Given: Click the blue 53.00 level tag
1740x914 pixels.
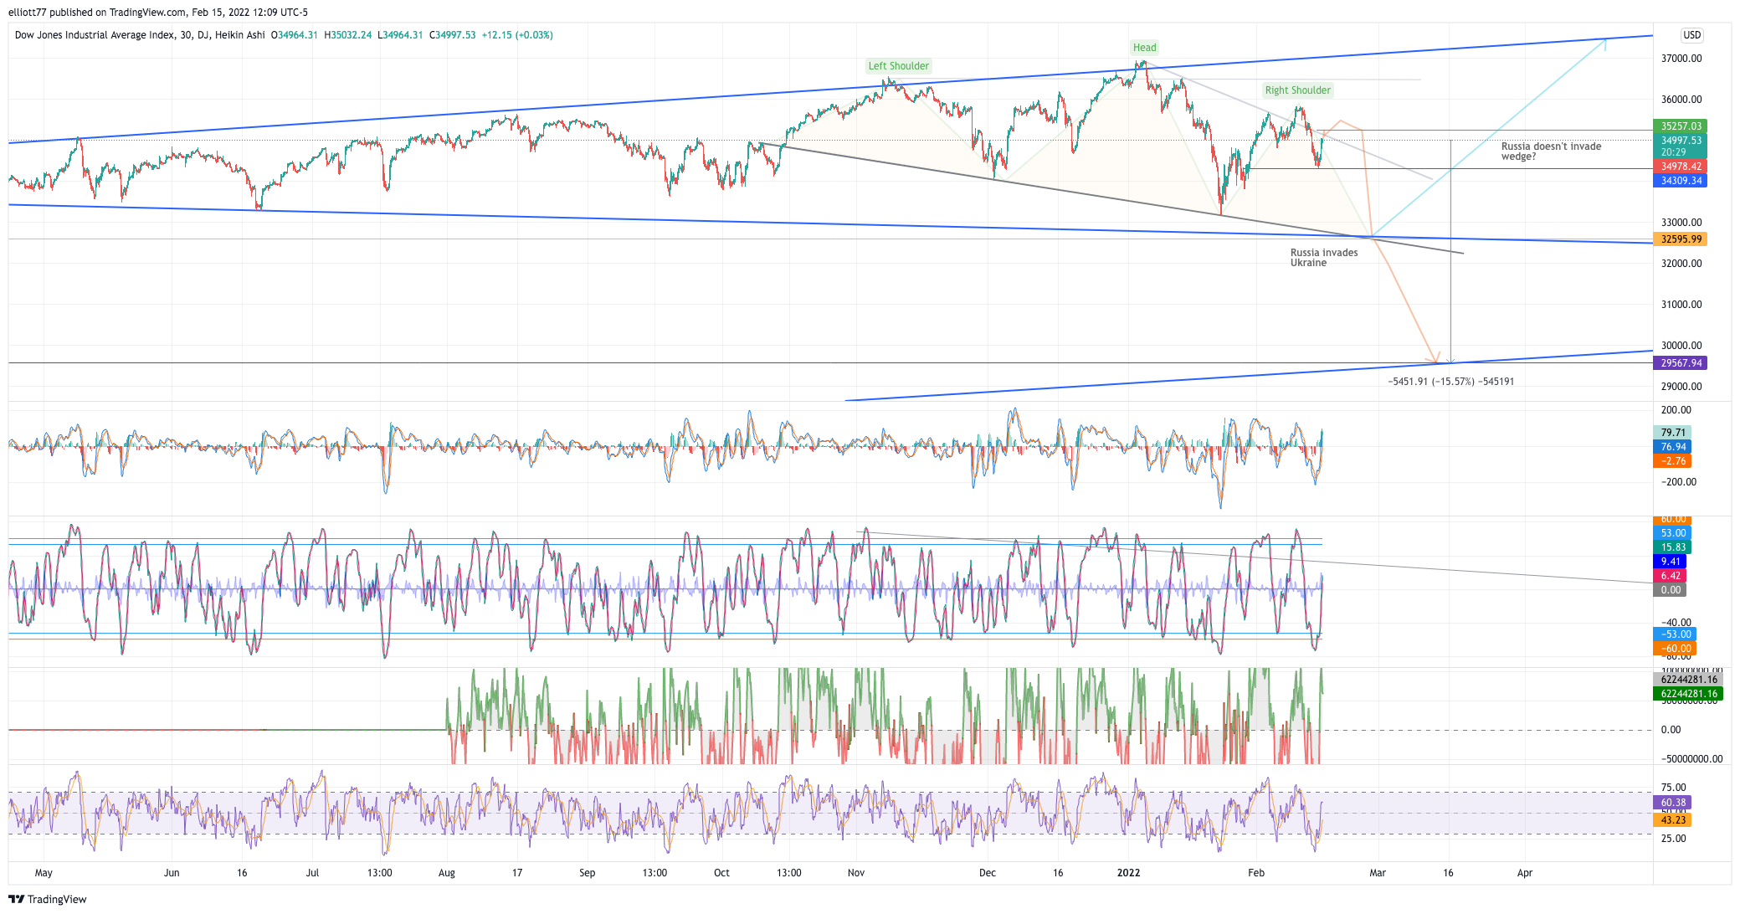Looking at the screenshot, I should pyautogui.click(x=1672, y=533).
